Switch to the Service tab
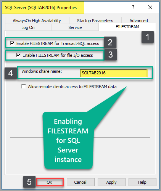The image size is (161, 191). pyautogui.click(x=75, y=27)
